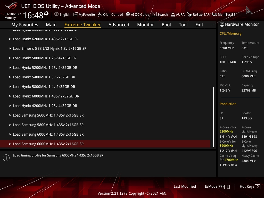
Task: Click the EzMode arrow icon
Action: 227,187
